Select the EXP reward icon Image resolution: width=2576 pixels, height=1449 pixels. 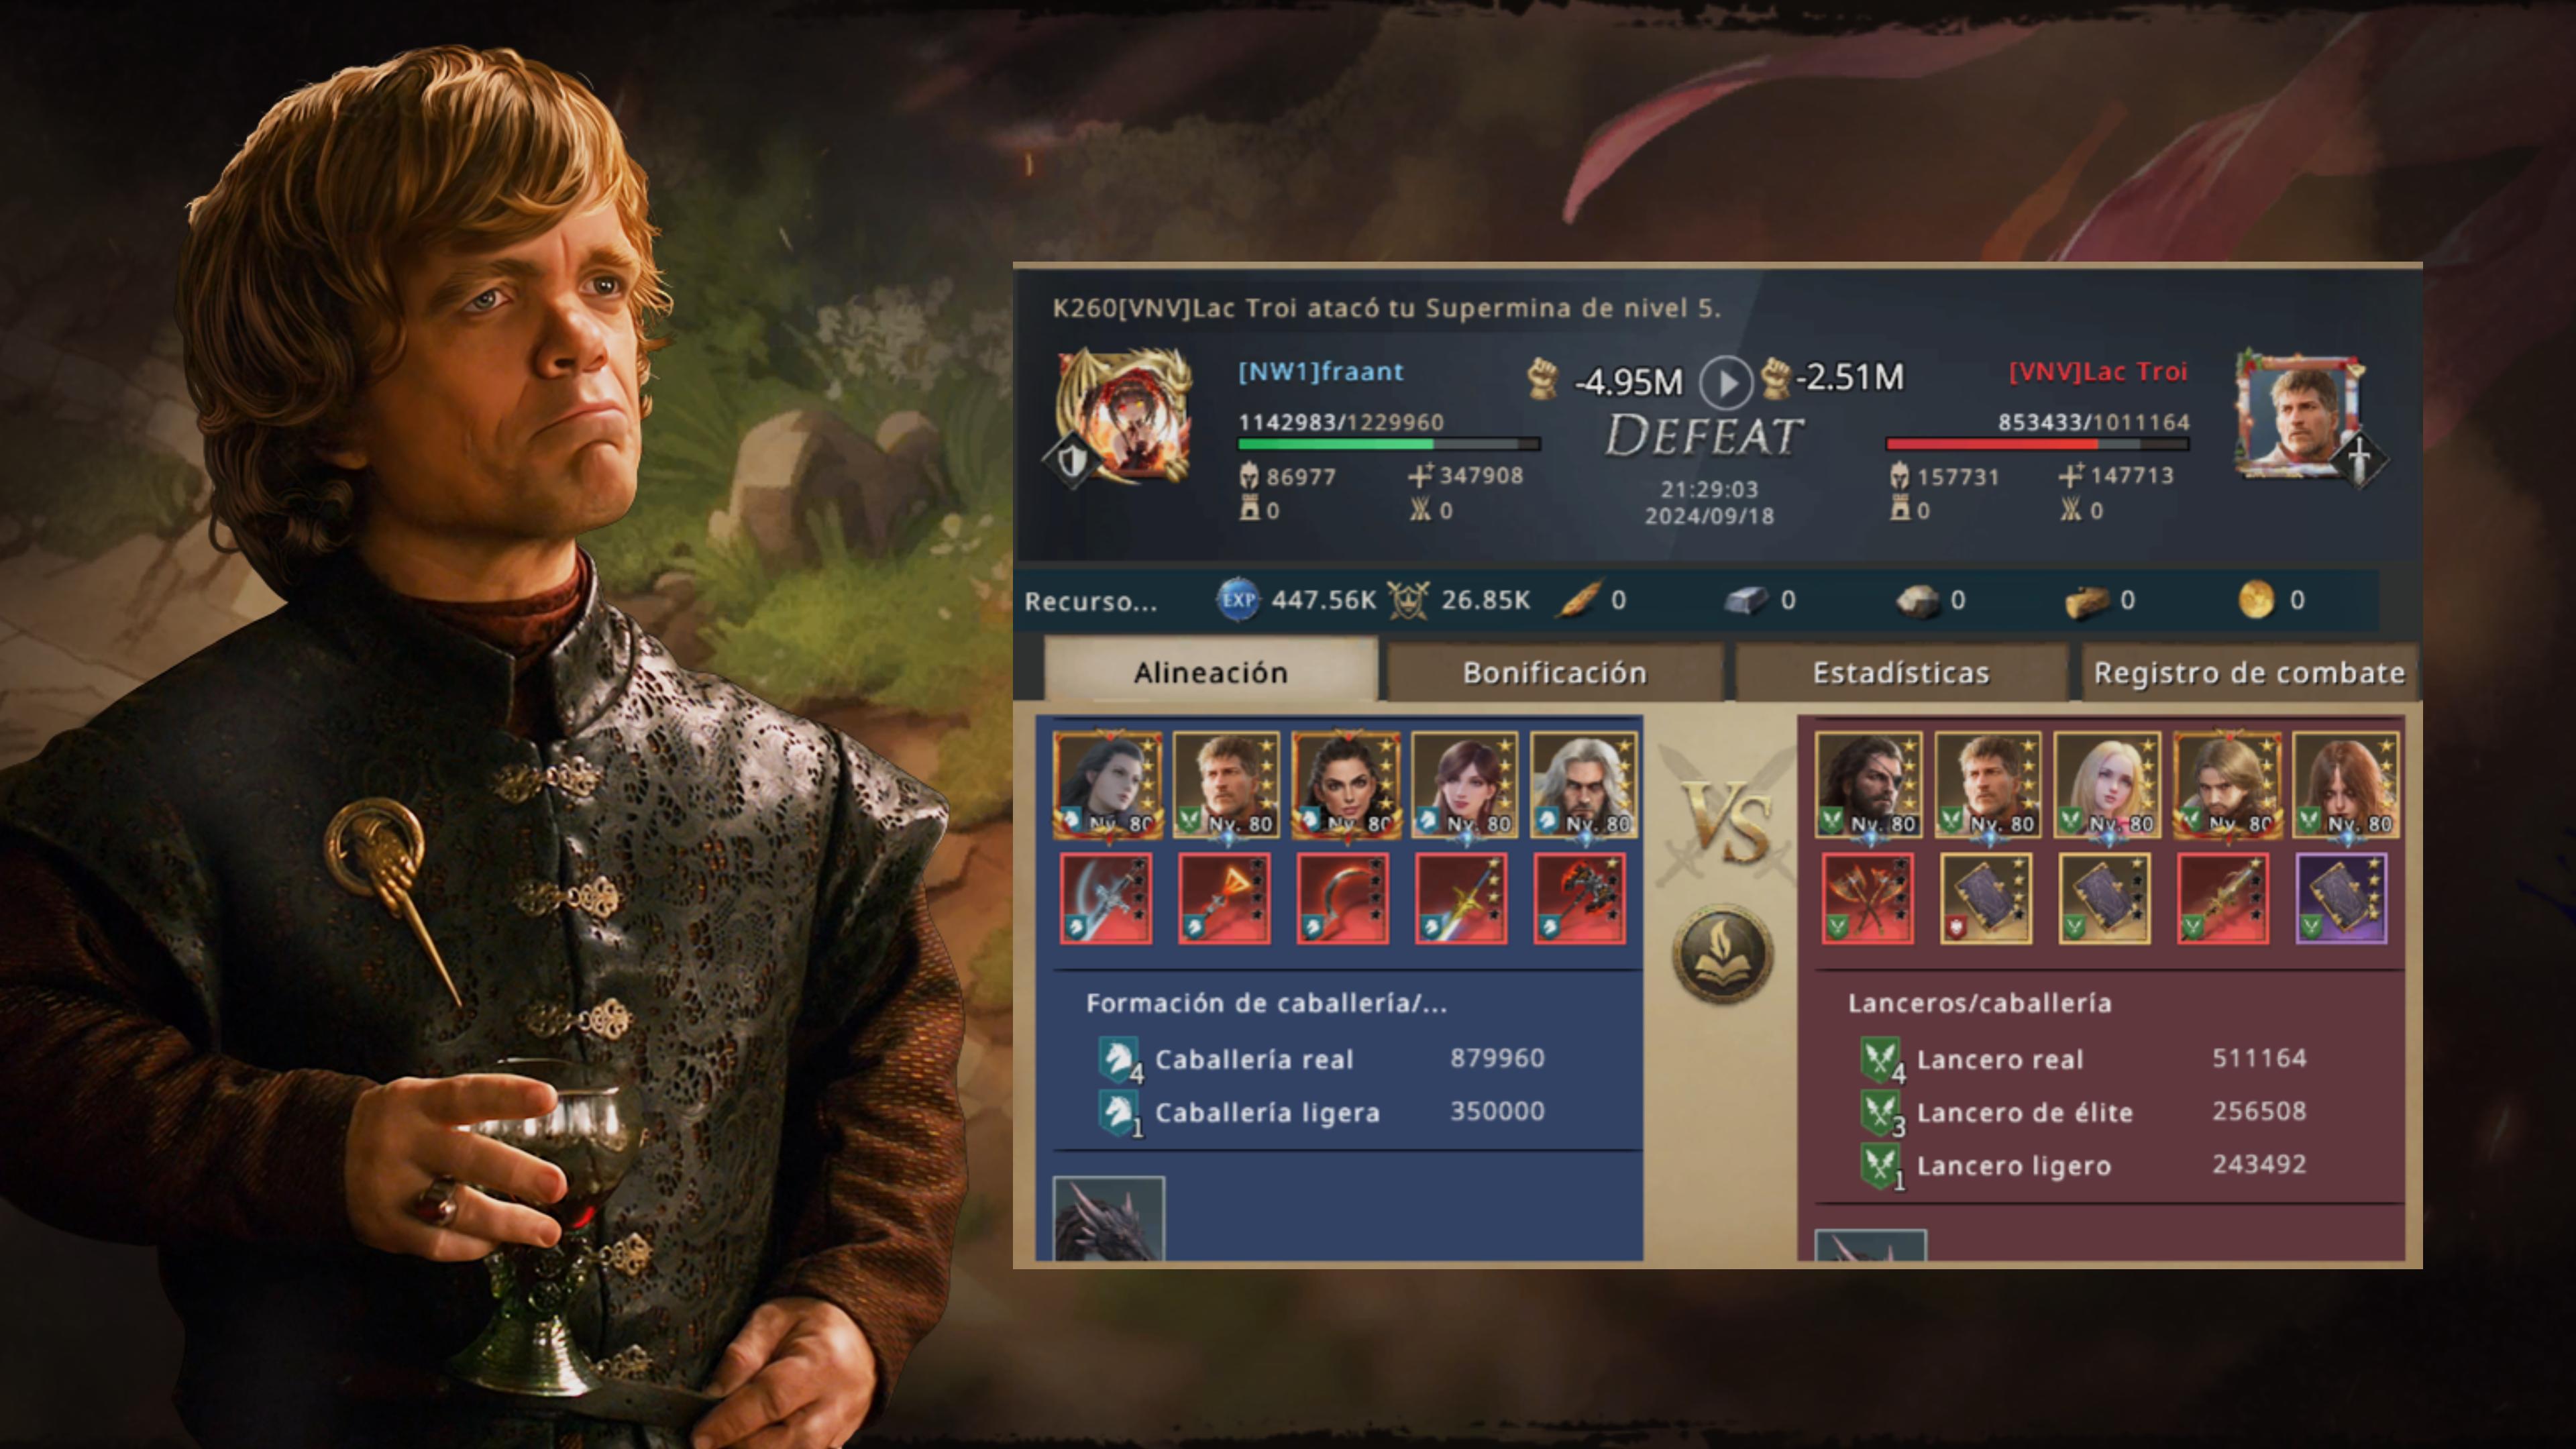[1238, 600]
